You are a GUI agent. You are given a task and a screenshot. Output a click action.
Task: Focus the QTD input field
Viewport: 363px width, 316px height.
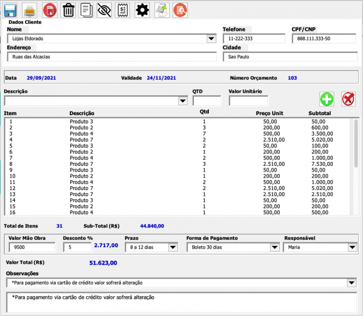(x=207, y=101)
